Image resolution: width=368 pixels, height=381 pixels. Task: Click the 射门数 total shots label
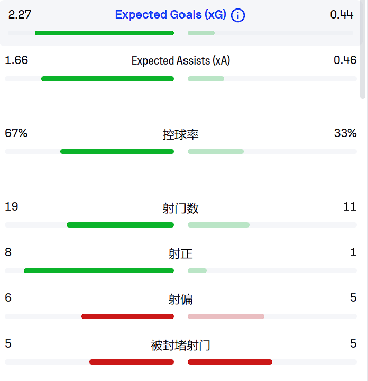(181, 208)
